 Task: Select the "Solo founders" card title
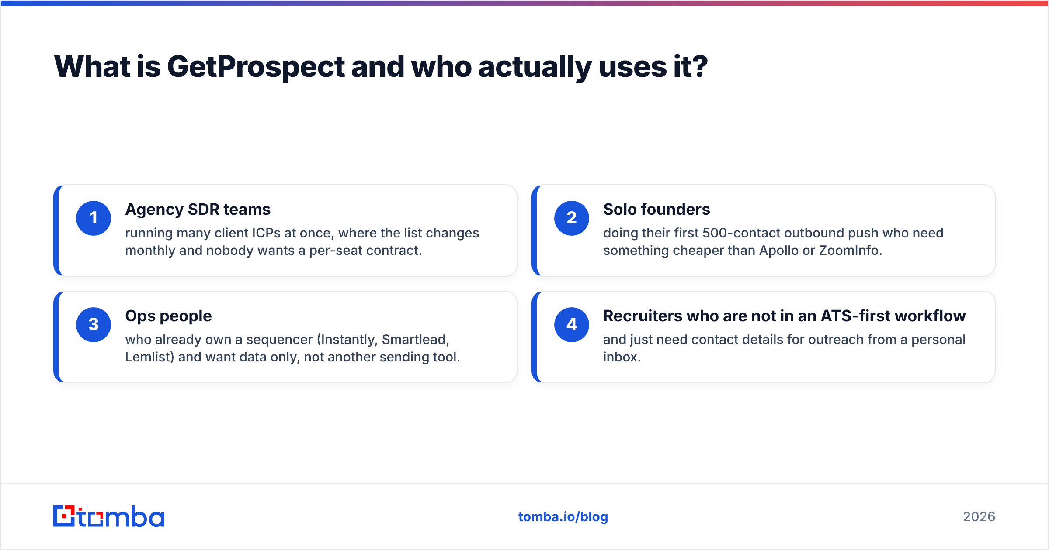pos(656,210)
